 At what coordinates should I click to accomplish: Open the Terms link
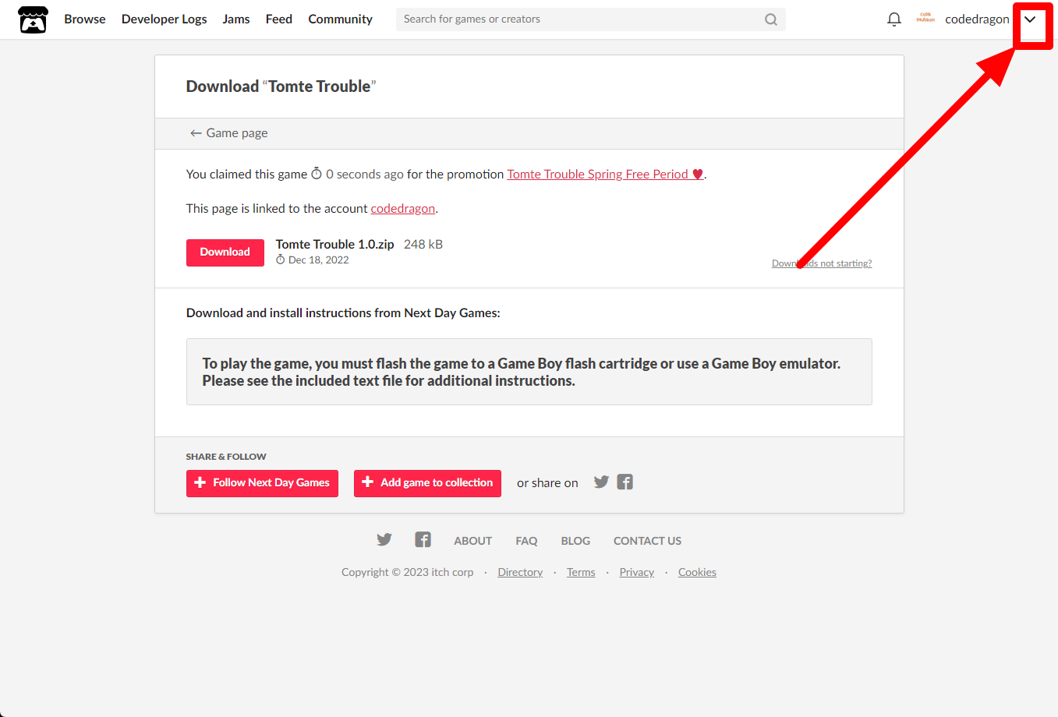pyautogui.click(x=581, y=573)
